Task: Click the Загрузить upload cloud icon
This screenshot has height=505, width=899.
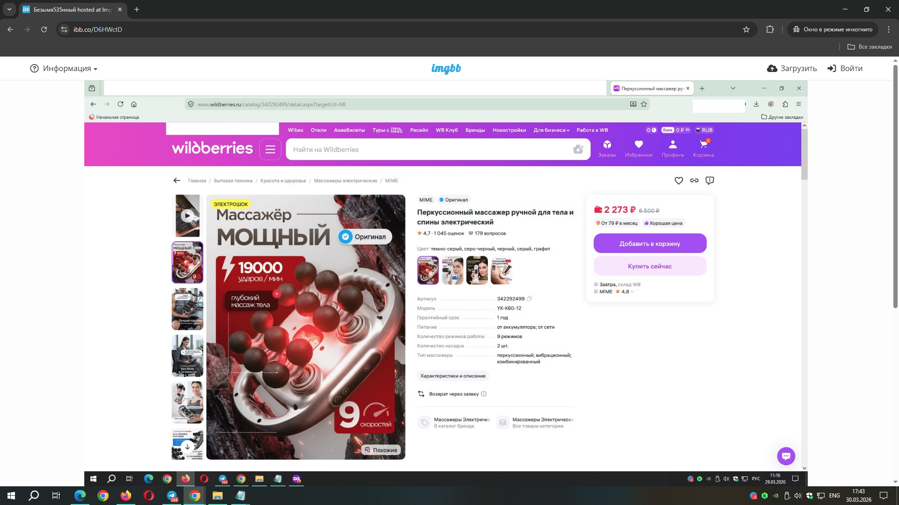Action: click(x=772, y=69)
